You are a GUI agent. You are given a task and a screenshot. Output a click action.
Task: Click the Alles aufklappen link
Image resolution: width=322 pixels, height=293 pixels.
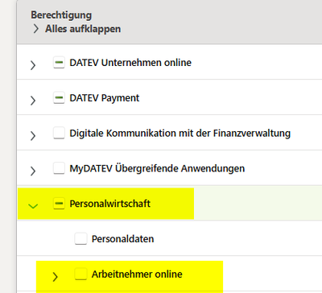pos(83,29)
